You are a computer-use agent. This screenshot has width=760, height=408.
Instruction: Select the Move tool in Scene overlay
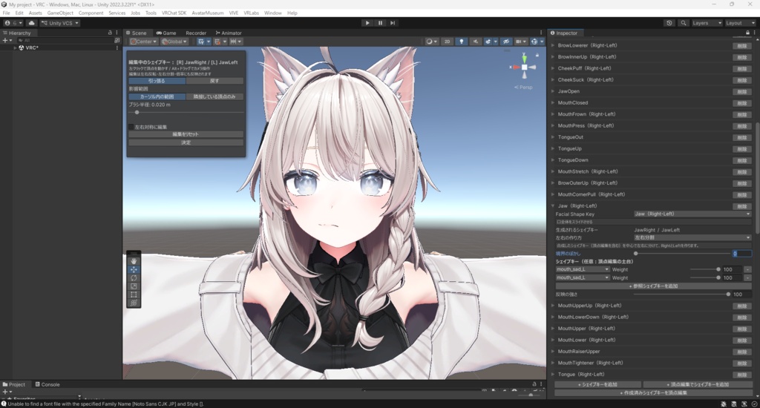(134, 269)
